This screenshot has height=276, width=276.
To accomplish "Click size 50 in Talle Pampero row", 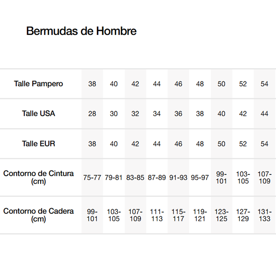I will pyautogui.click(x=221, y=84).
